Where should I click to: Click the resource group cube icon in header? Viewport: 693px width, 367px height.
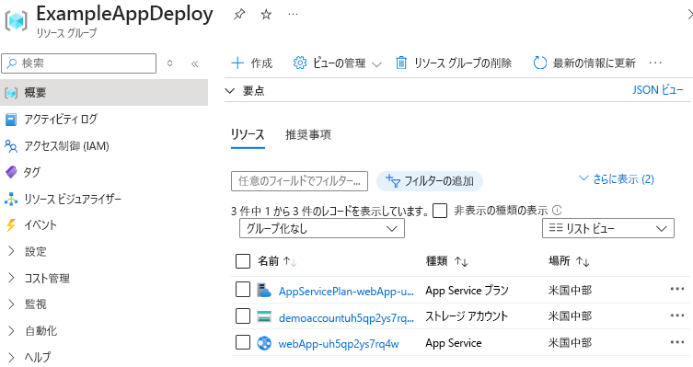click(x=17, y=20)
